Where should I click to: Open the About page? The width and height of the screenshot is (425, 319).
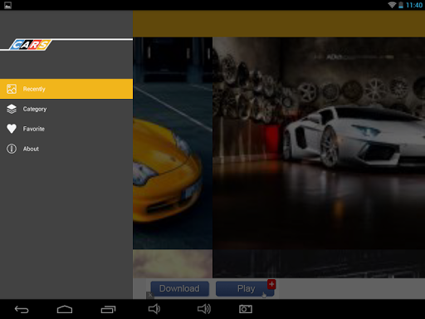(x=66, y=149)
